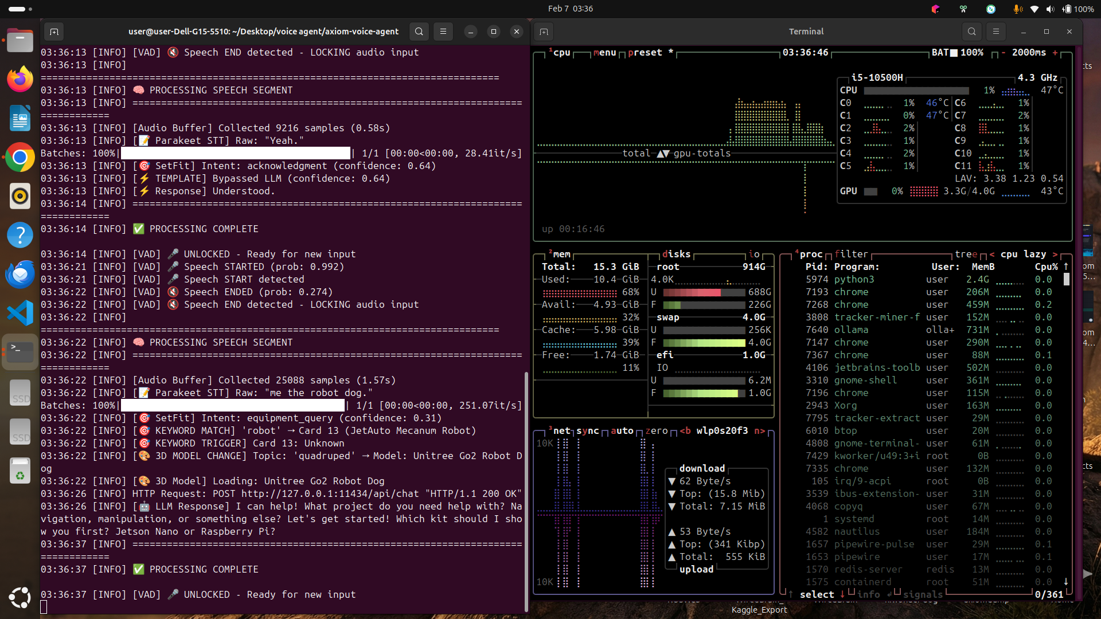Toggle tree view in btop proc box

tap(966, 254)
